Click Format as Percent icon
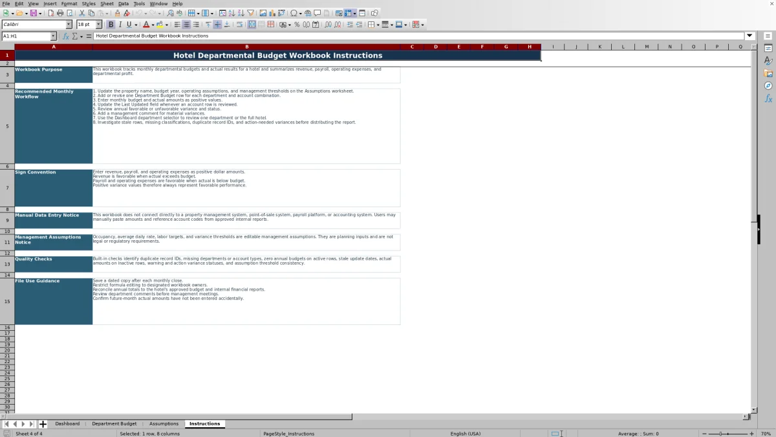 pyautogui.click(x=297, y=25)
